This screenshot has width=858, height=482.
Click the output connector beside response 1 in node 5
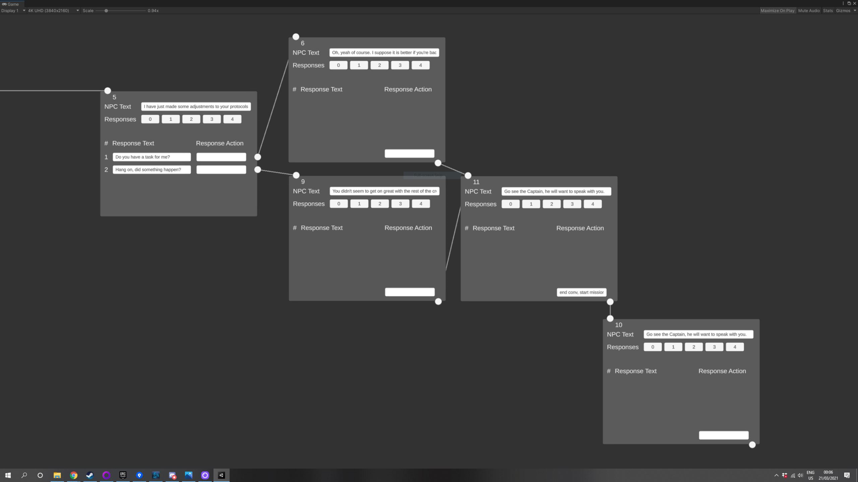(x=257, y=157)
